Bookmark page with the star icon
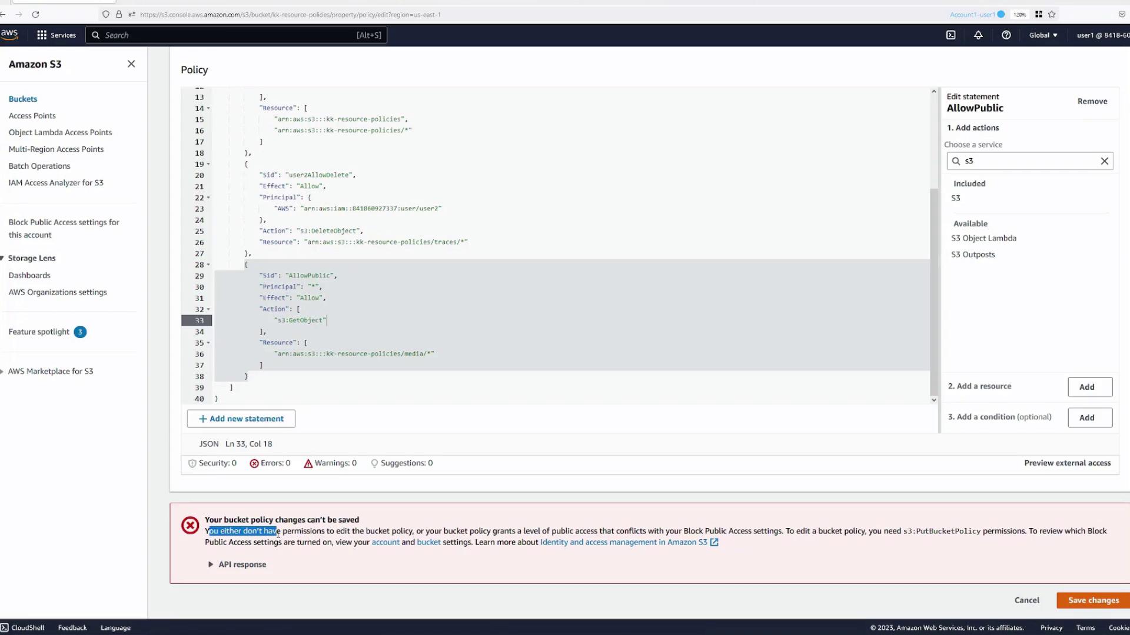This screenshot has width=1130, height=635. coord(1052,14)
